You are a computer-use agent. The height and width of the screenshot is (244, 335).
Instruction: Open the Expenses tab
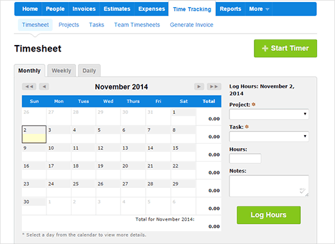coord(151,9)
